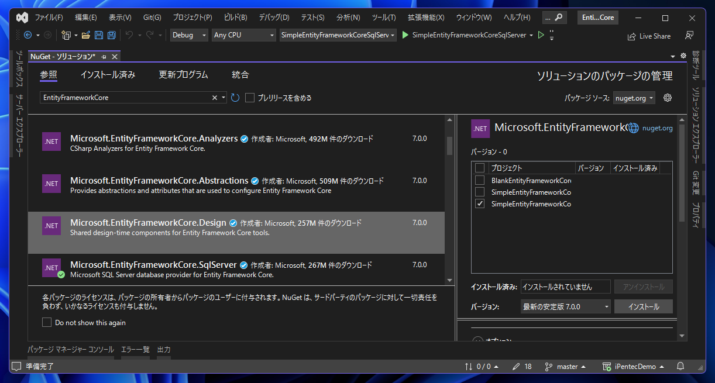Click the package list vertical scrollbar
Image resolution: width=715 pixels, height=383 pixels.
449,146
